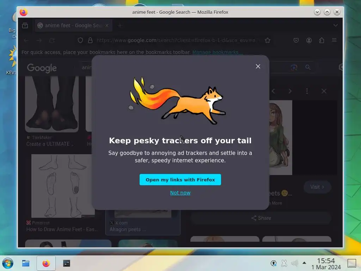
Task: Show next image in preview panel
Action: click(290, 91)
